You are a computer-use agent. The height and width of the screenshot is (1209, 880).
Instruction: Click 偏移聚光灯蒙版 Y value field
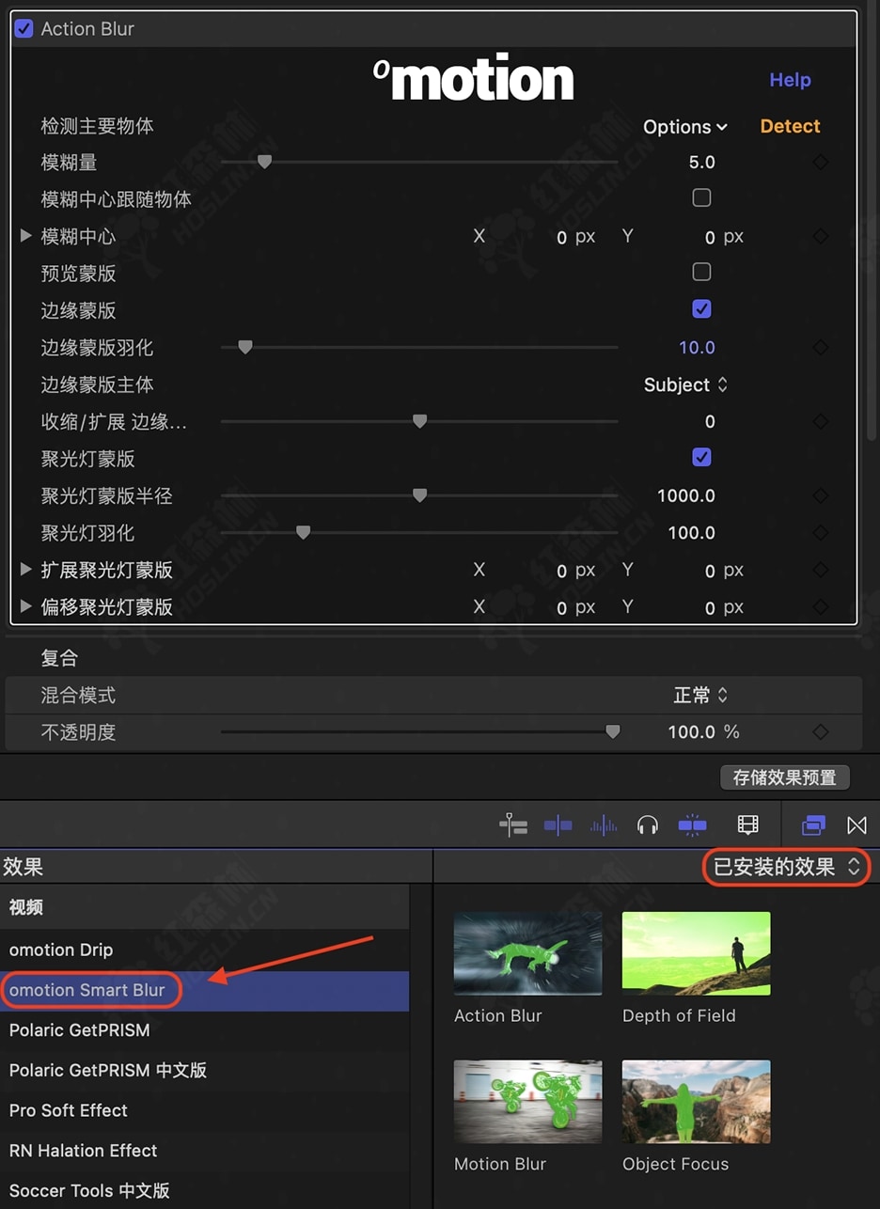point(710,608)
